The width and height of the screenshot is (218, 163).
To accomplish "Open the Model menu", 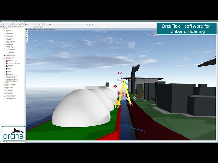I will pyautogui.click(x=7, y=23).
